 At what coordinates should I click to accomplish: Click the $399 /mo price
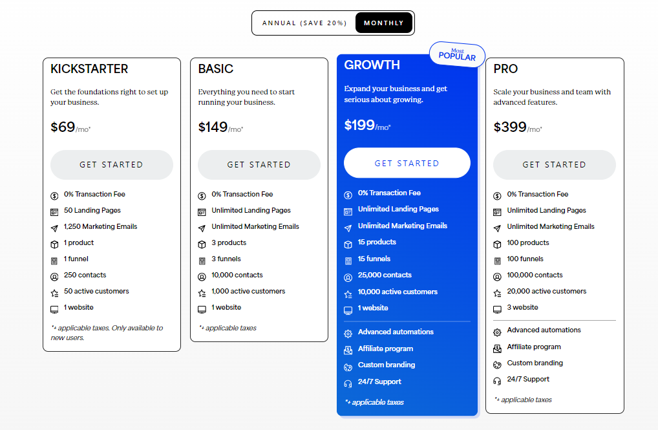click(518, 127)
